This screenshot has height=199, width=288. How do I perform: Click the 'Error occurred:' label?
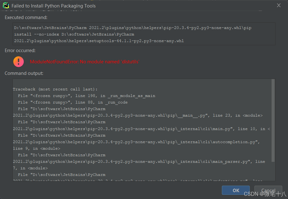point(20,51)
